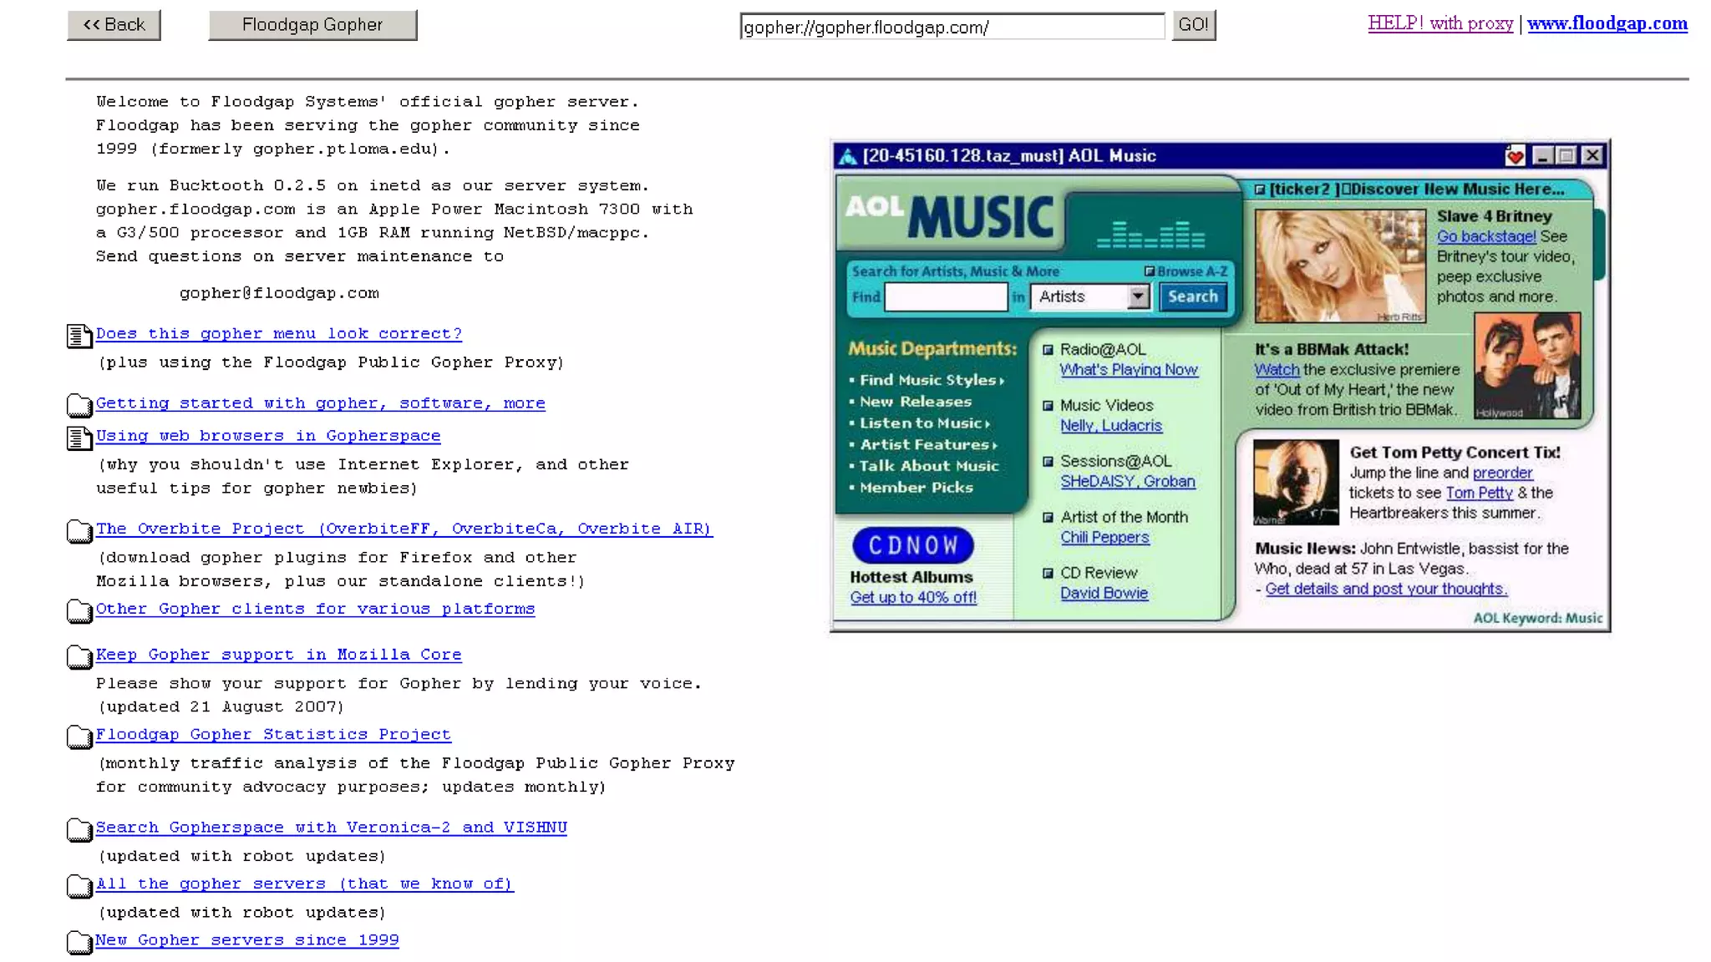Click the document icon beside 'Does this gopher menu look correct?'
Image resolution: width=1711 pixels, height=962 pixels.
79,336
